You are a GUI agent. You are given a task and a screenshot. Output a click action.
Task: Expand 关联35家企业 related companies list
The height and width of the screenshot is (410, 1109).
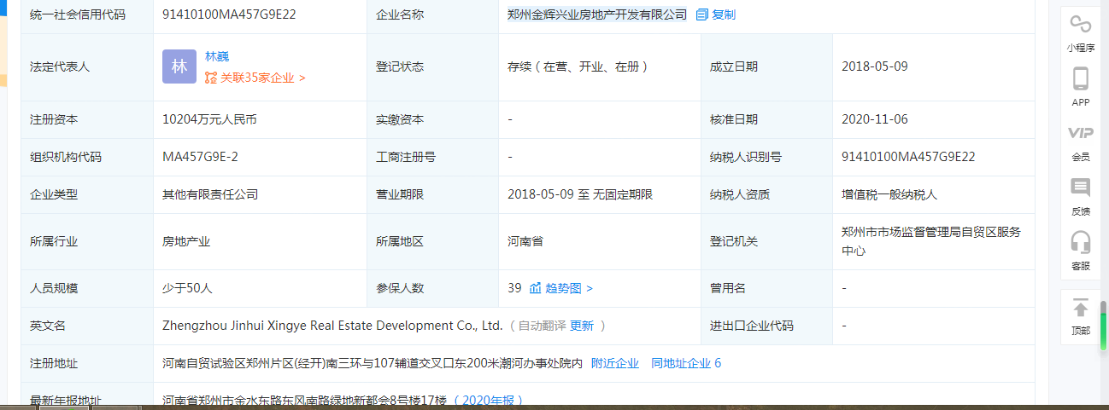point(262,78)
